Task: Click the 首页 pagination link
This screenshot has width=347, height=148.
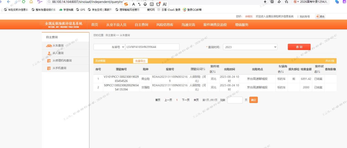Action: pyautogui.click(x=158, y=100)
